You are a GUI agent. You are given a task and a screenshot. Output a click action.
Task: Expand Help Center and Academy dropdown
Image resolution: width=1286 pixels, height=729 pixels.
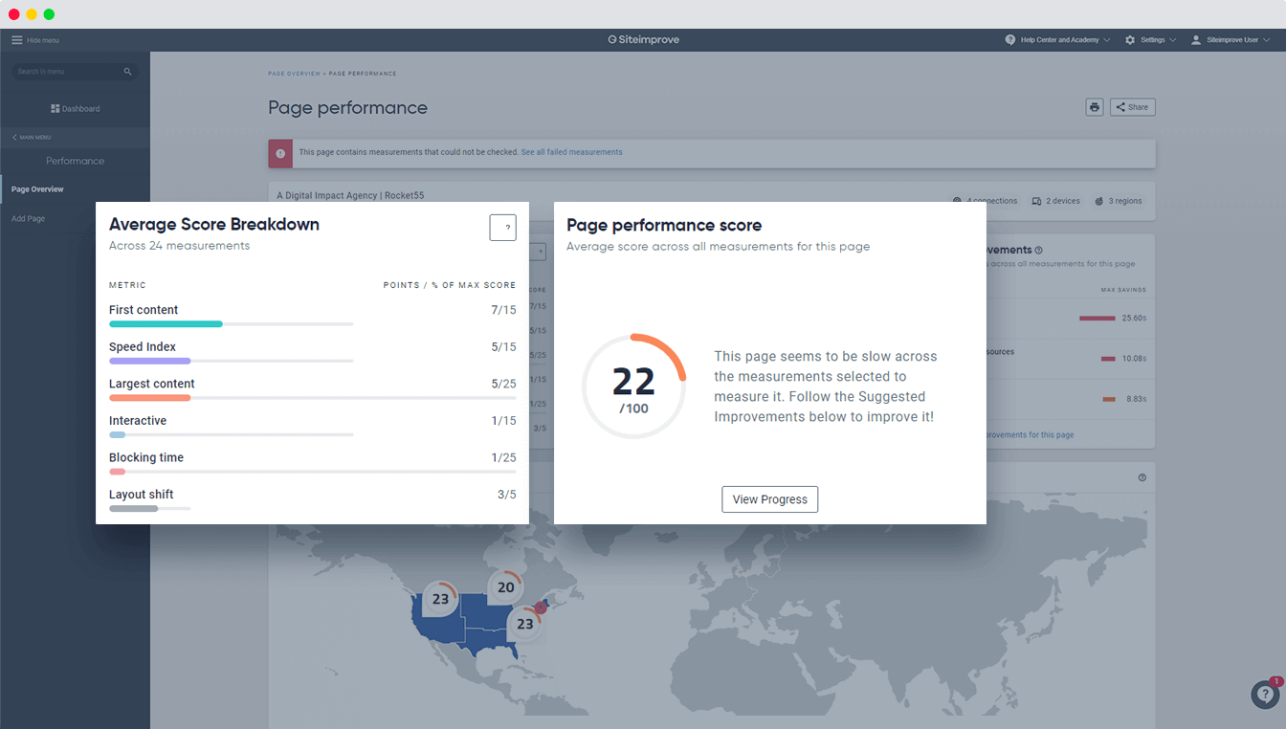coord(1057,40)
